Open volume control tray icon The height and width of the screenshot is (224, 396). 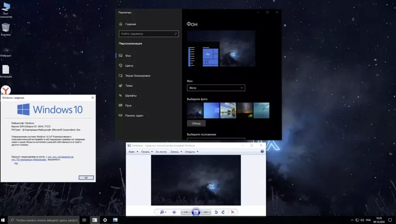[362, 220]
